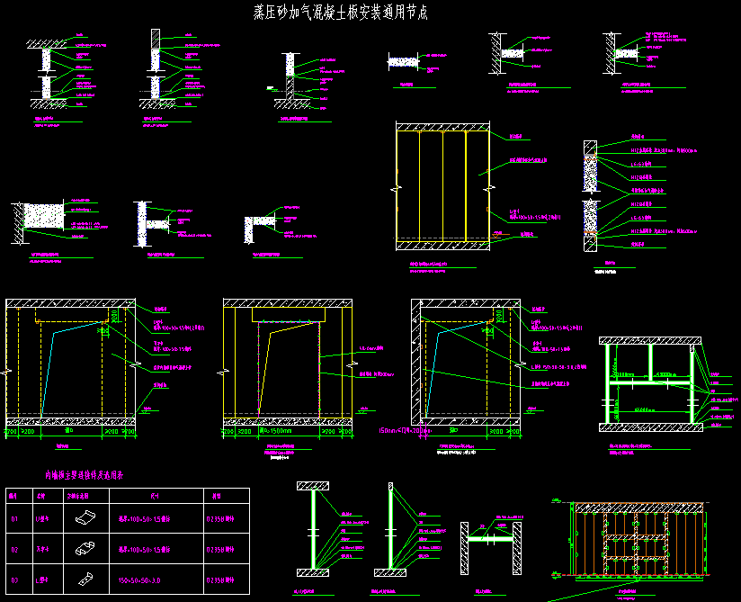Image resolution: width=741 pixels, height=602 pixels.
Task: Click the L-shaped bracket icon in row 03
Action: [84, 577]
